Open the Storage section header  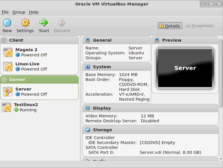(151, 130)
